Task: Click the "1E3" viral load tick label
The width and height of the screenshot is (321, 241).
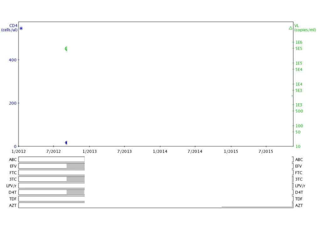Action: point(299,105)
